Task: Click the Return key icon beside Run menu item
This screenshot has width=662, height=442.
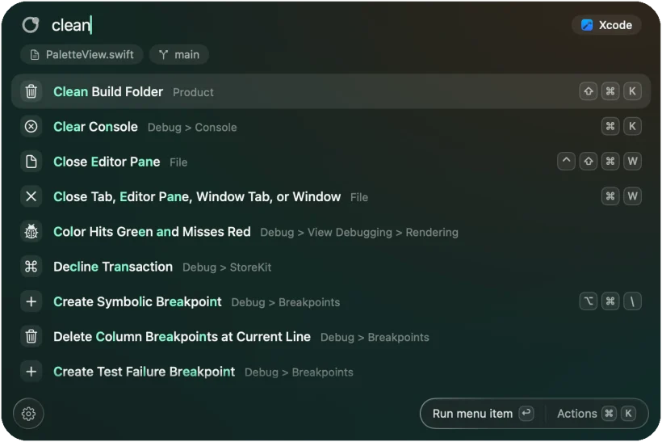Action: tap(526, 413)
